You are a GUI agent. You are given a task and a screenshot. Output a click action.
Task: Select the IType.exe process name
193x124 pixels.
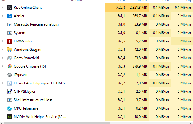(21, 75)
